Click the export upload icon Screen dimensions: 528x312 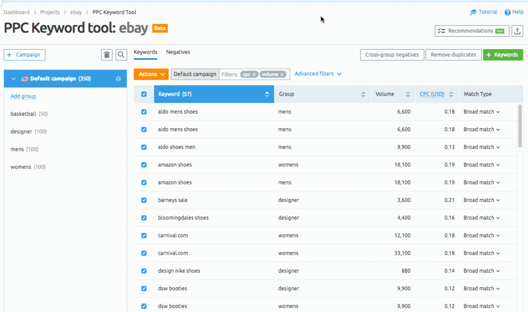[x=517, y=31]
